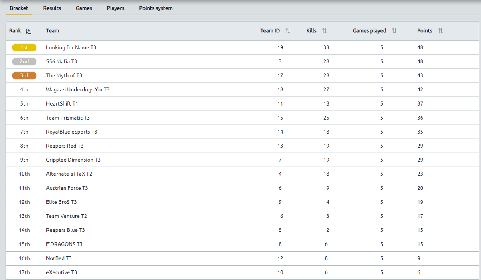The image size is (481, 280).
Task: Sort by Points arrows icon
Action: coord(441,31)
